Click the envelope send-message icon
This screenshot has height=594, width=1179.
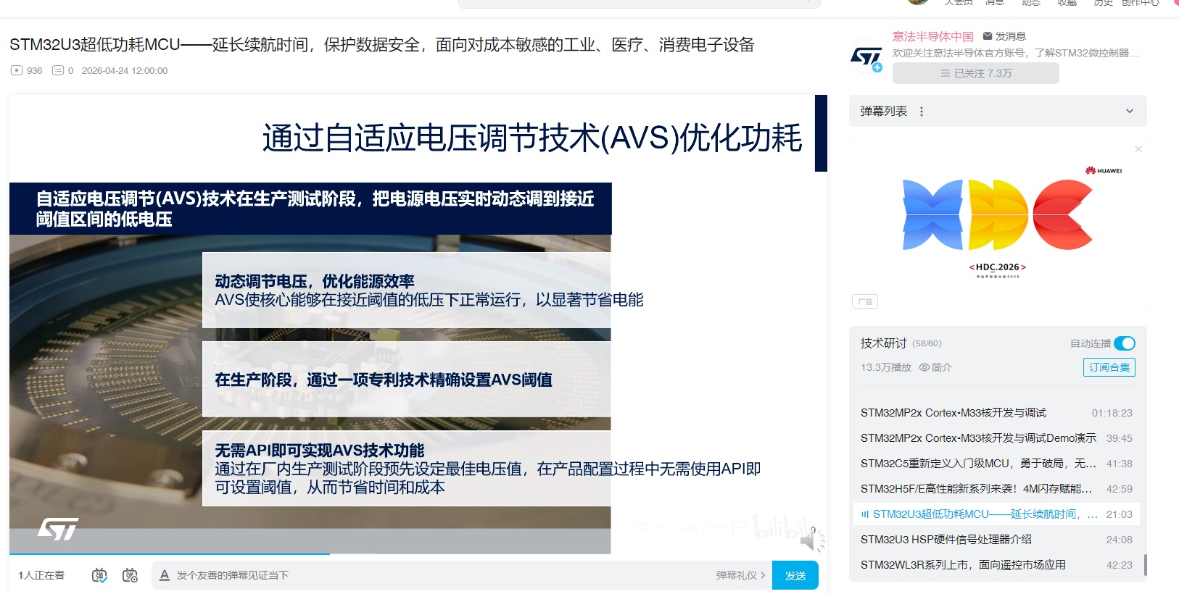coord(988,36)
